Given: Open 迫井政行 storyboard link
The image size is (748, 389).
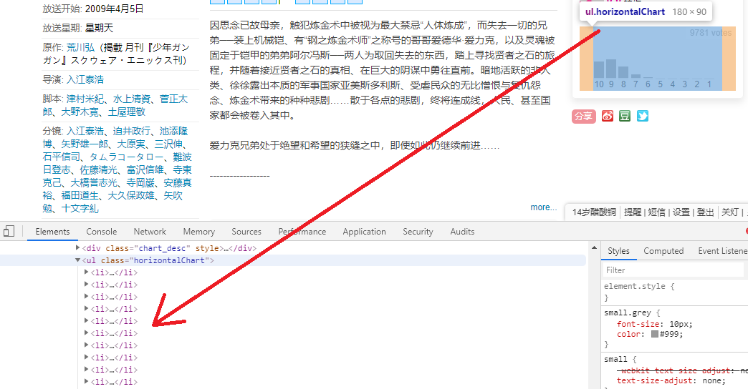Looking at the screenshot, I should (132, 131).
